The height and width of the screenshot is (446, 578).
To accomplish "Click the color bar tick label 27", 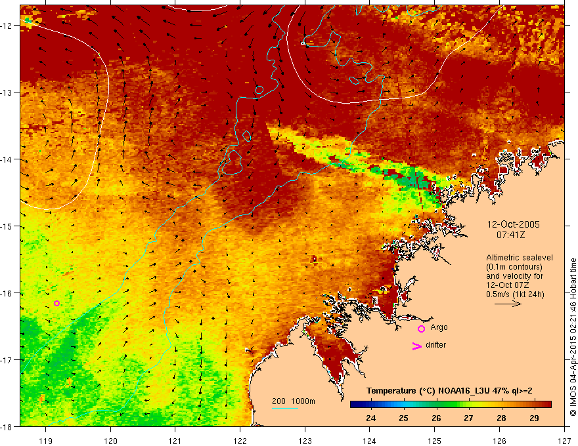I will click(x=468, y=418).
